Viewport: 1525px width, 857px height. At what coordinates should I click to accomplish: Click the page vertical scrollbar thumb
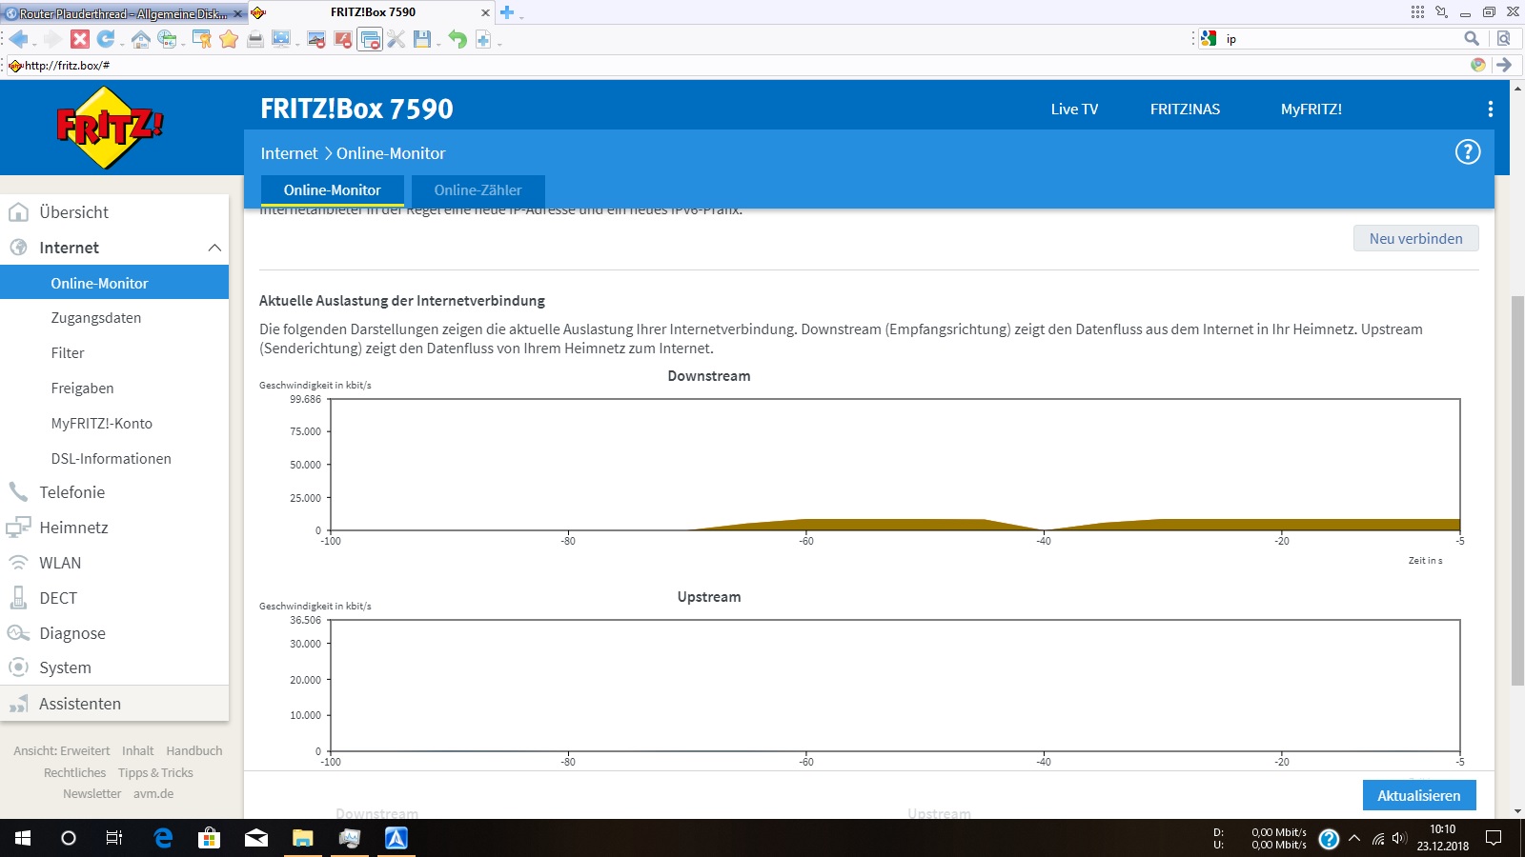pos(1517,490)
